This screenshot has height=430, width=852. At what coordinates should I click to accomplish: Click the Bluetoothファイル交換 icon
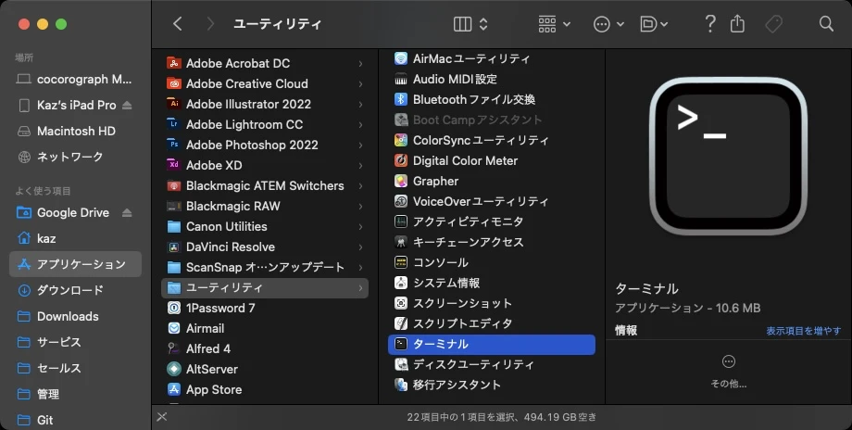pyautogui.click(x=401, y=99)
